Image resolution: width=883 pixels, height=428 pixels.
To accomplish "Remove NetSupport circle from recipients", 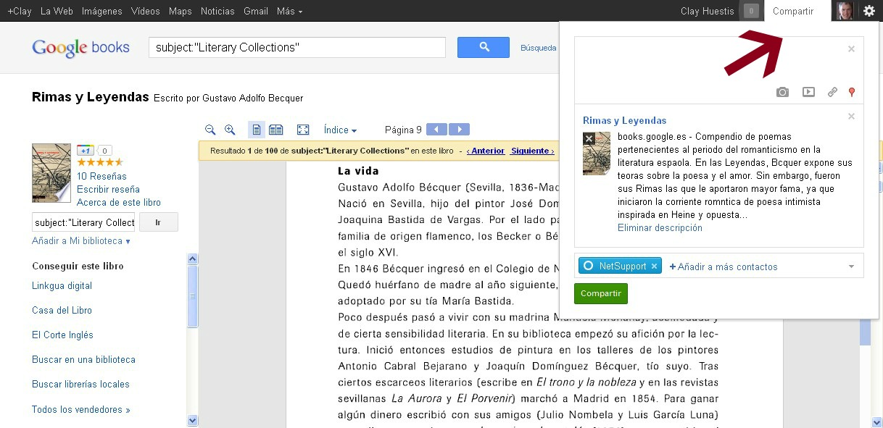I will (x=654, y=267).
